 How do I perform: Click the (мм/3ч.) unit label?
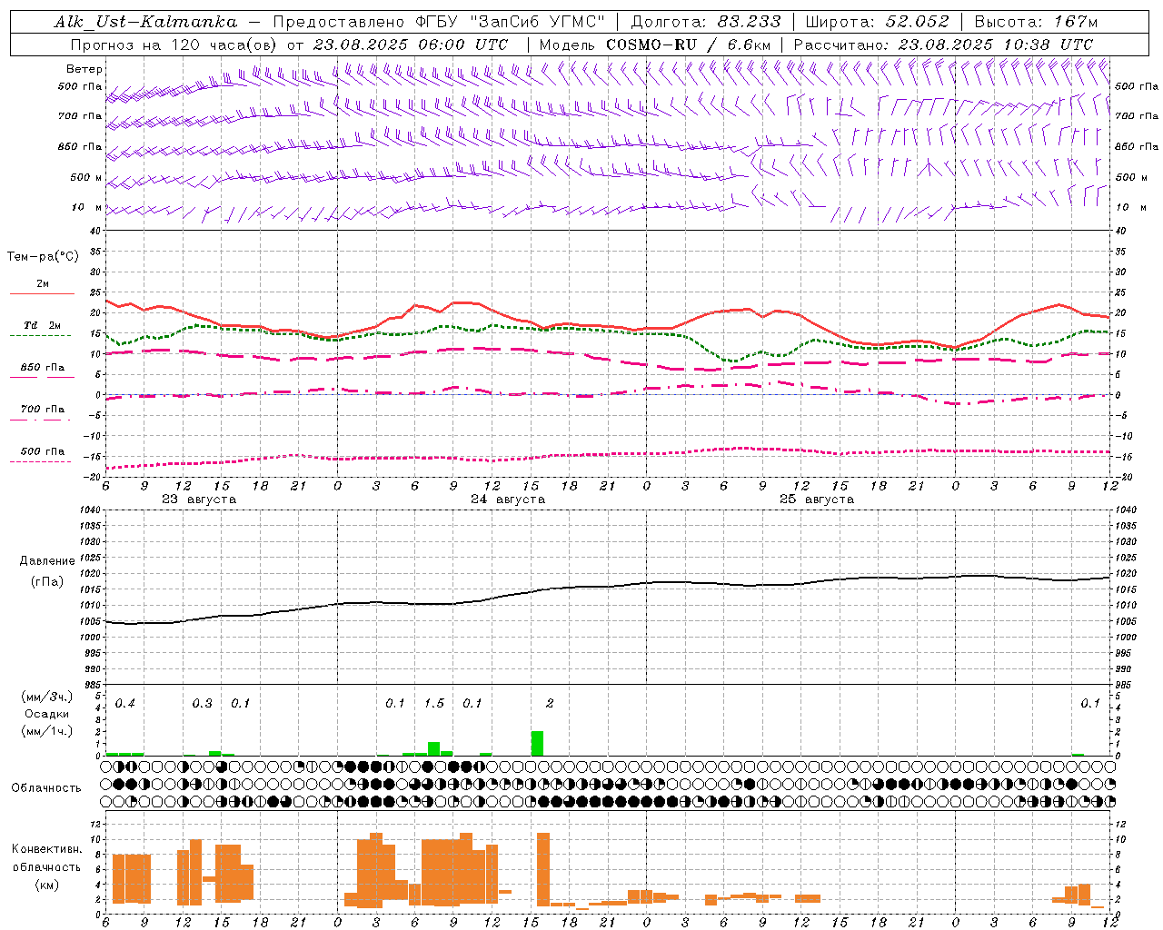tap(47, 697)
